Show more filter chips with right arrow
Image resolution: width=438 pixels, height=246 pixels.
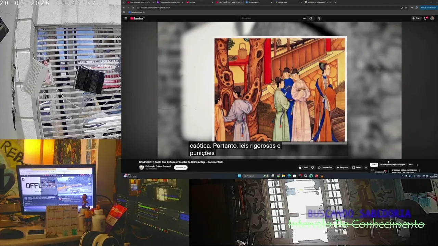point(417,165)
